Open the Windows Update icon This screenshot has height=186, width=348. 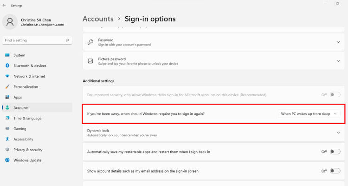pos(7,160)
